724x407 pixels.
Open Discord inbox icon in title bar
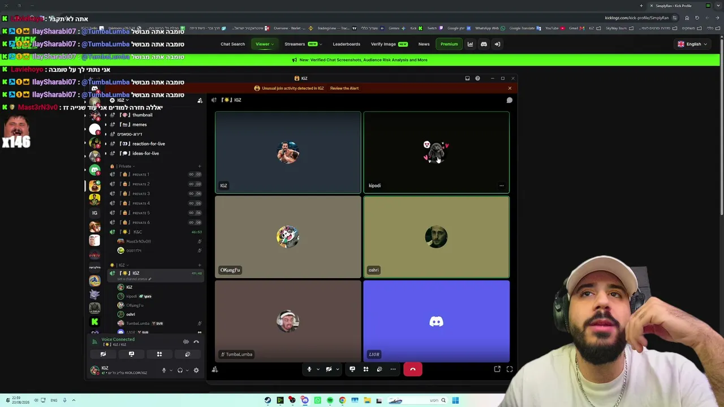click(x=467, y=79)
